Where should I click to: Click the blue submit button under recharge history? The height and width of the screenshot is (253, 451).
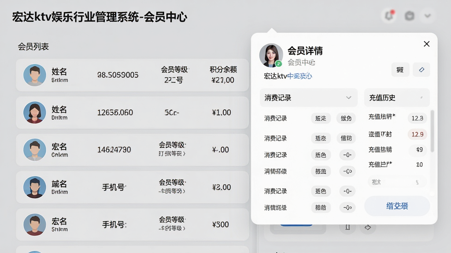[x=397, y=206]
